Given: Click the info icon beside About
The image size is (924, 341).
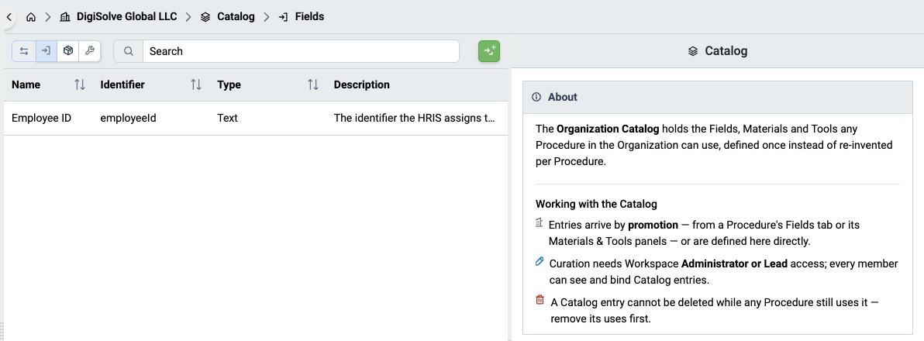Looking at the screenshot, I should (x=536, y=97).
